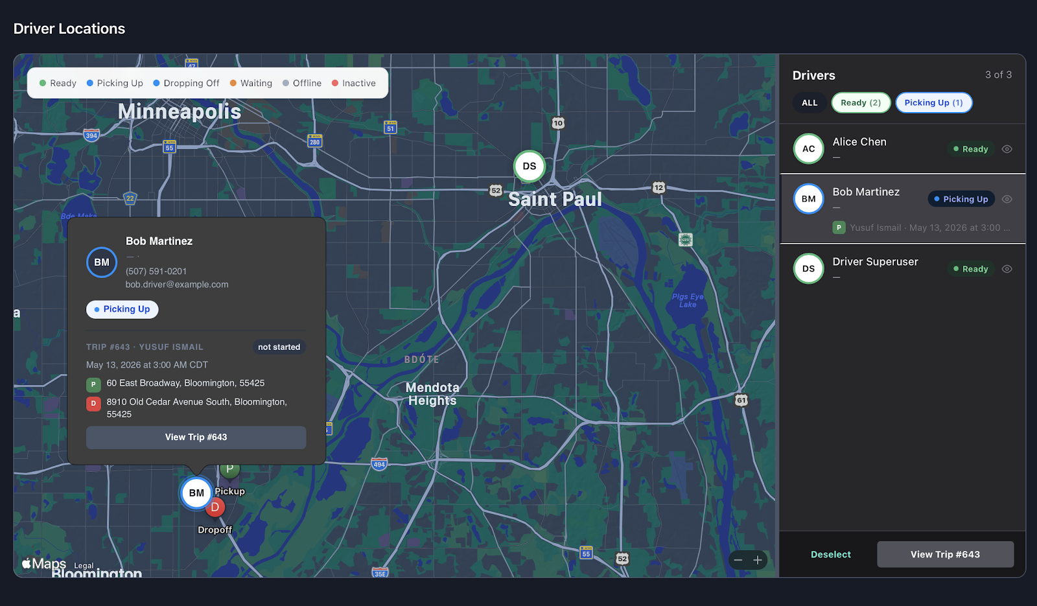The image size is (1037, 606).
Task: Toggle visibility eye for Driver Superuser
Action: click(x=1007, y=269)
